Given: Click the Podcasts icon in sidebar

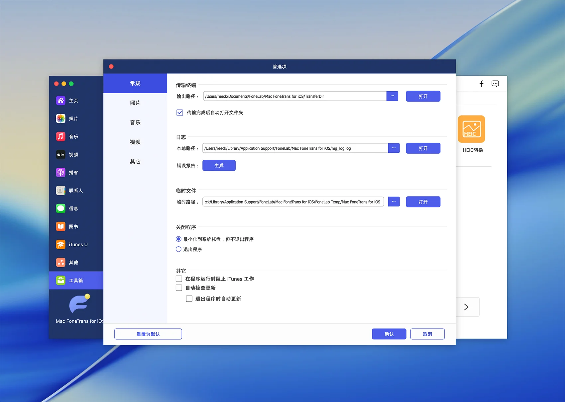Looking at the screenshot, I should pos(60,172).
